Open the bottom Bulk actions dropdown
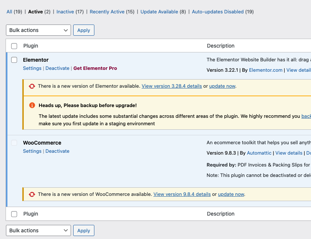Image resolution: width=311 pixels, height=239 pixels. (39, 230)
